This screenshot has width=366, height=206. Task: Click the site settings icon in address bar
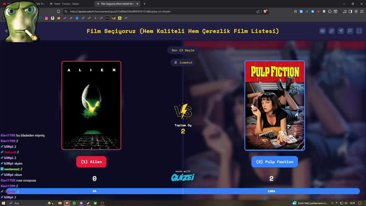pos(66,11)
